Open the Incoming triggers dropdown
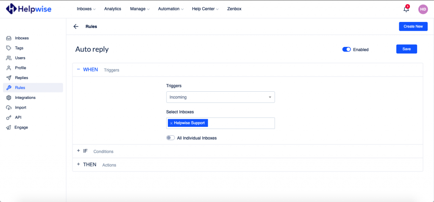Viewport: 434px width, 202px height. (220, 97)
